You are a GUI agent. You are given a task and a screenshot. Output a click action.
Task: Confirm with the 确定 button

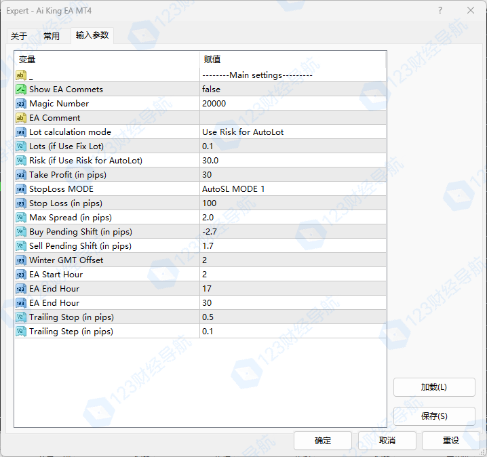(323, 441)
